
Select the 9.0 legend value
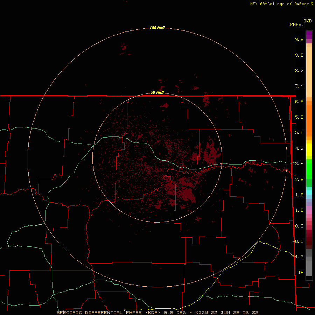299,55
